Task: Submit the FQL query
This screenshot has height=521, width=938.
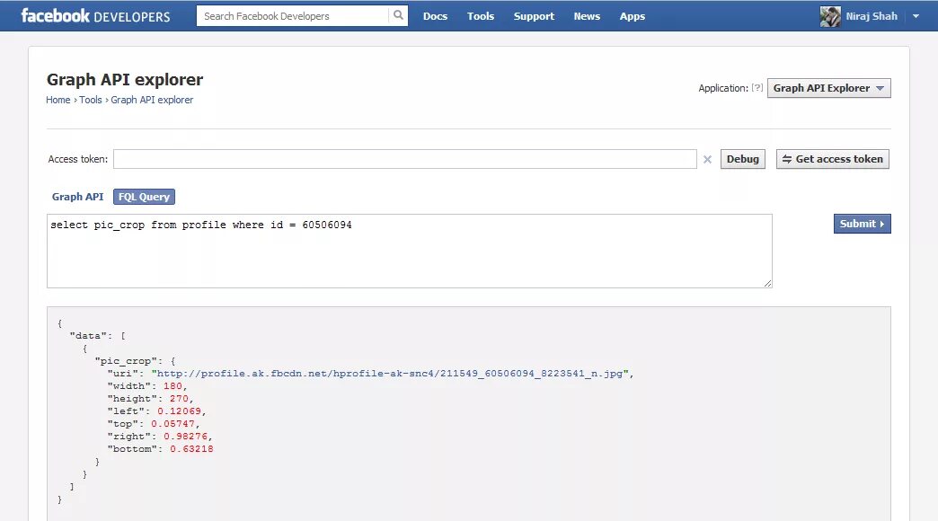Action: point(862,224)
